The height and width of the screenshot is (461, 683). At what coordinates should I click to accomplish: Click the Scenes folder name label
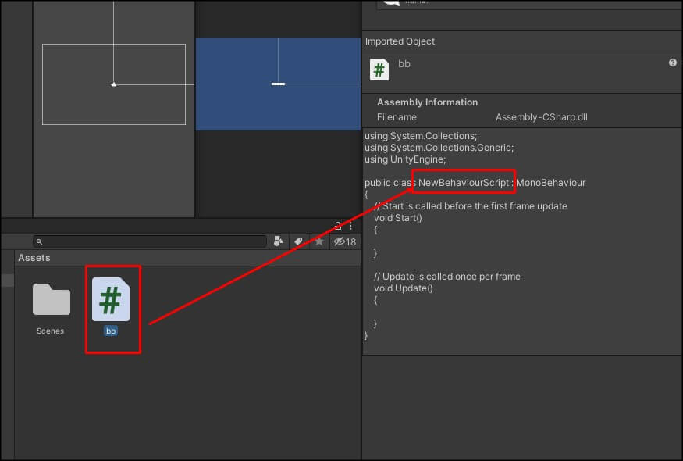(51, 331)
